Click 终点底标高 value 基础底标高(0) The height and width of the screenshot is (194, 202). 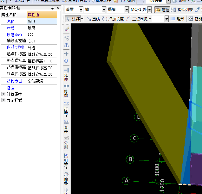click(x=42, y=74)
